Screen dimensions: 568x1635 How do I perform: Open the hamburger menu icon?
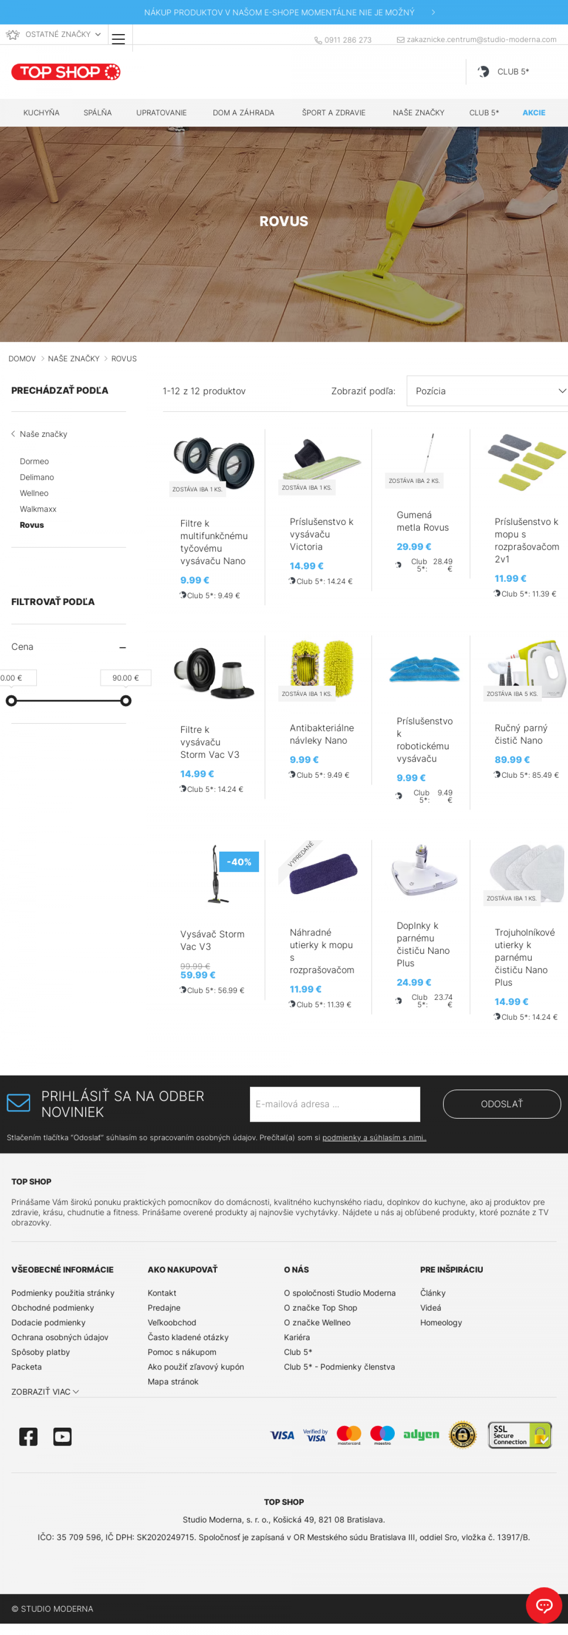coord(118,39)
